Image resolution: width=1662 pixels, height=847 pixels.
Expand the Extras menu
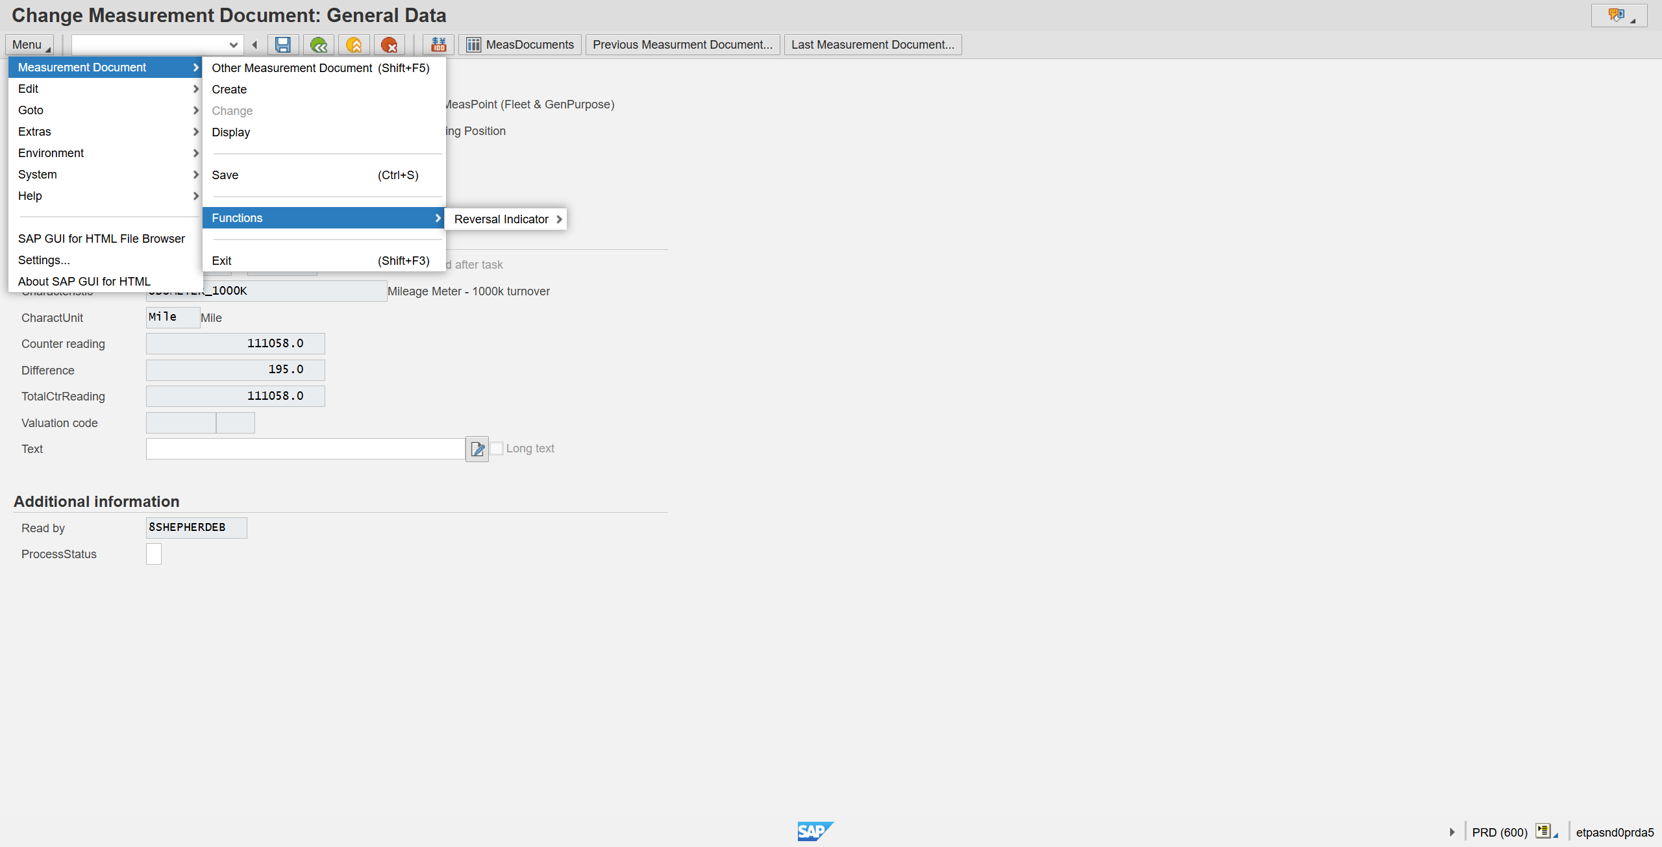(105, 132)
